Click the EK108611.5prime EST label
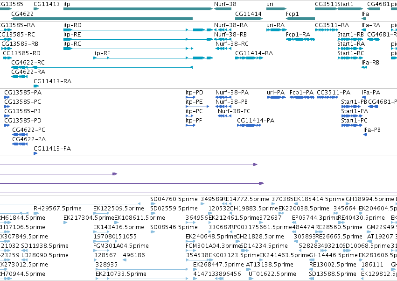The image size is (397, 281). (140, 218)
